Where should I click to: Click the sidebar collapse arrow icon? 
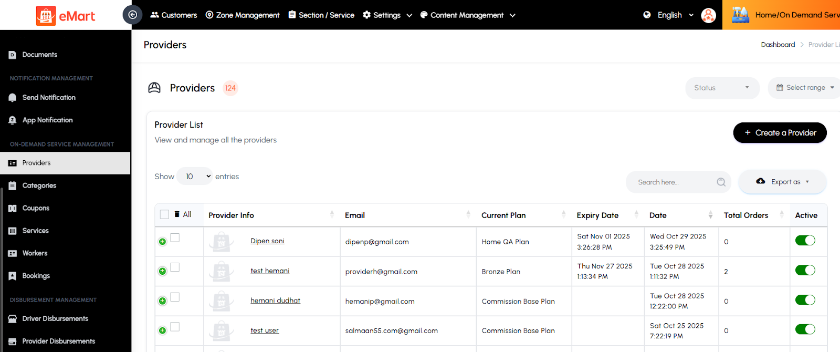132,15
